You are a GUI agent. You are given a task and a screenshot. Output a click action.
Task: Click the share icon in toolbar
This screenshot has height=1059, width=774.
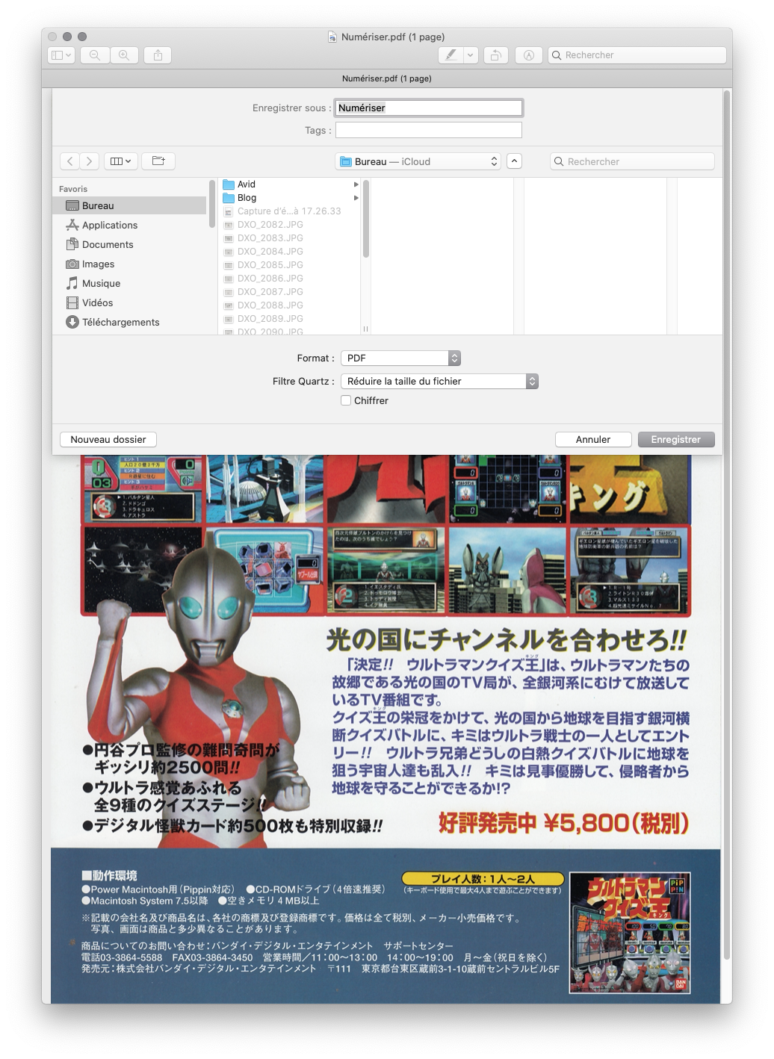coord(158,55)
